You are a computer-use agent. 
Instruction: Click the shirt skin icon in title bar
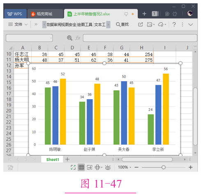click(175, 14)
